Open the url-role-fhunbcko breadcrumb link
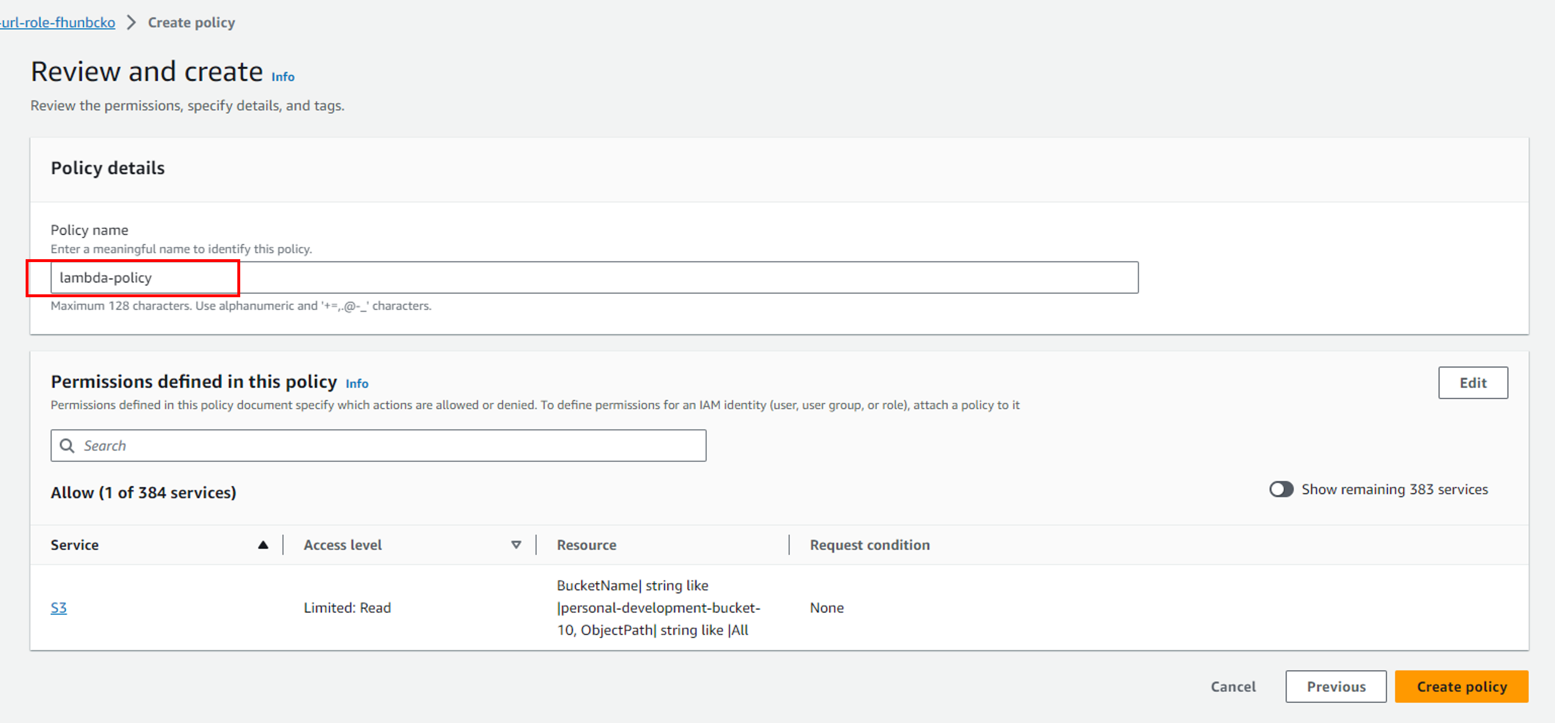Viewport: 1555px width, 723px height. [57, 22]
